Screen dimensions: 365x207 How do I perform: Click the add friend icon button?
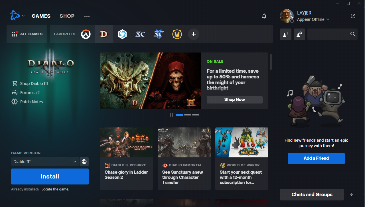point(286,34)
